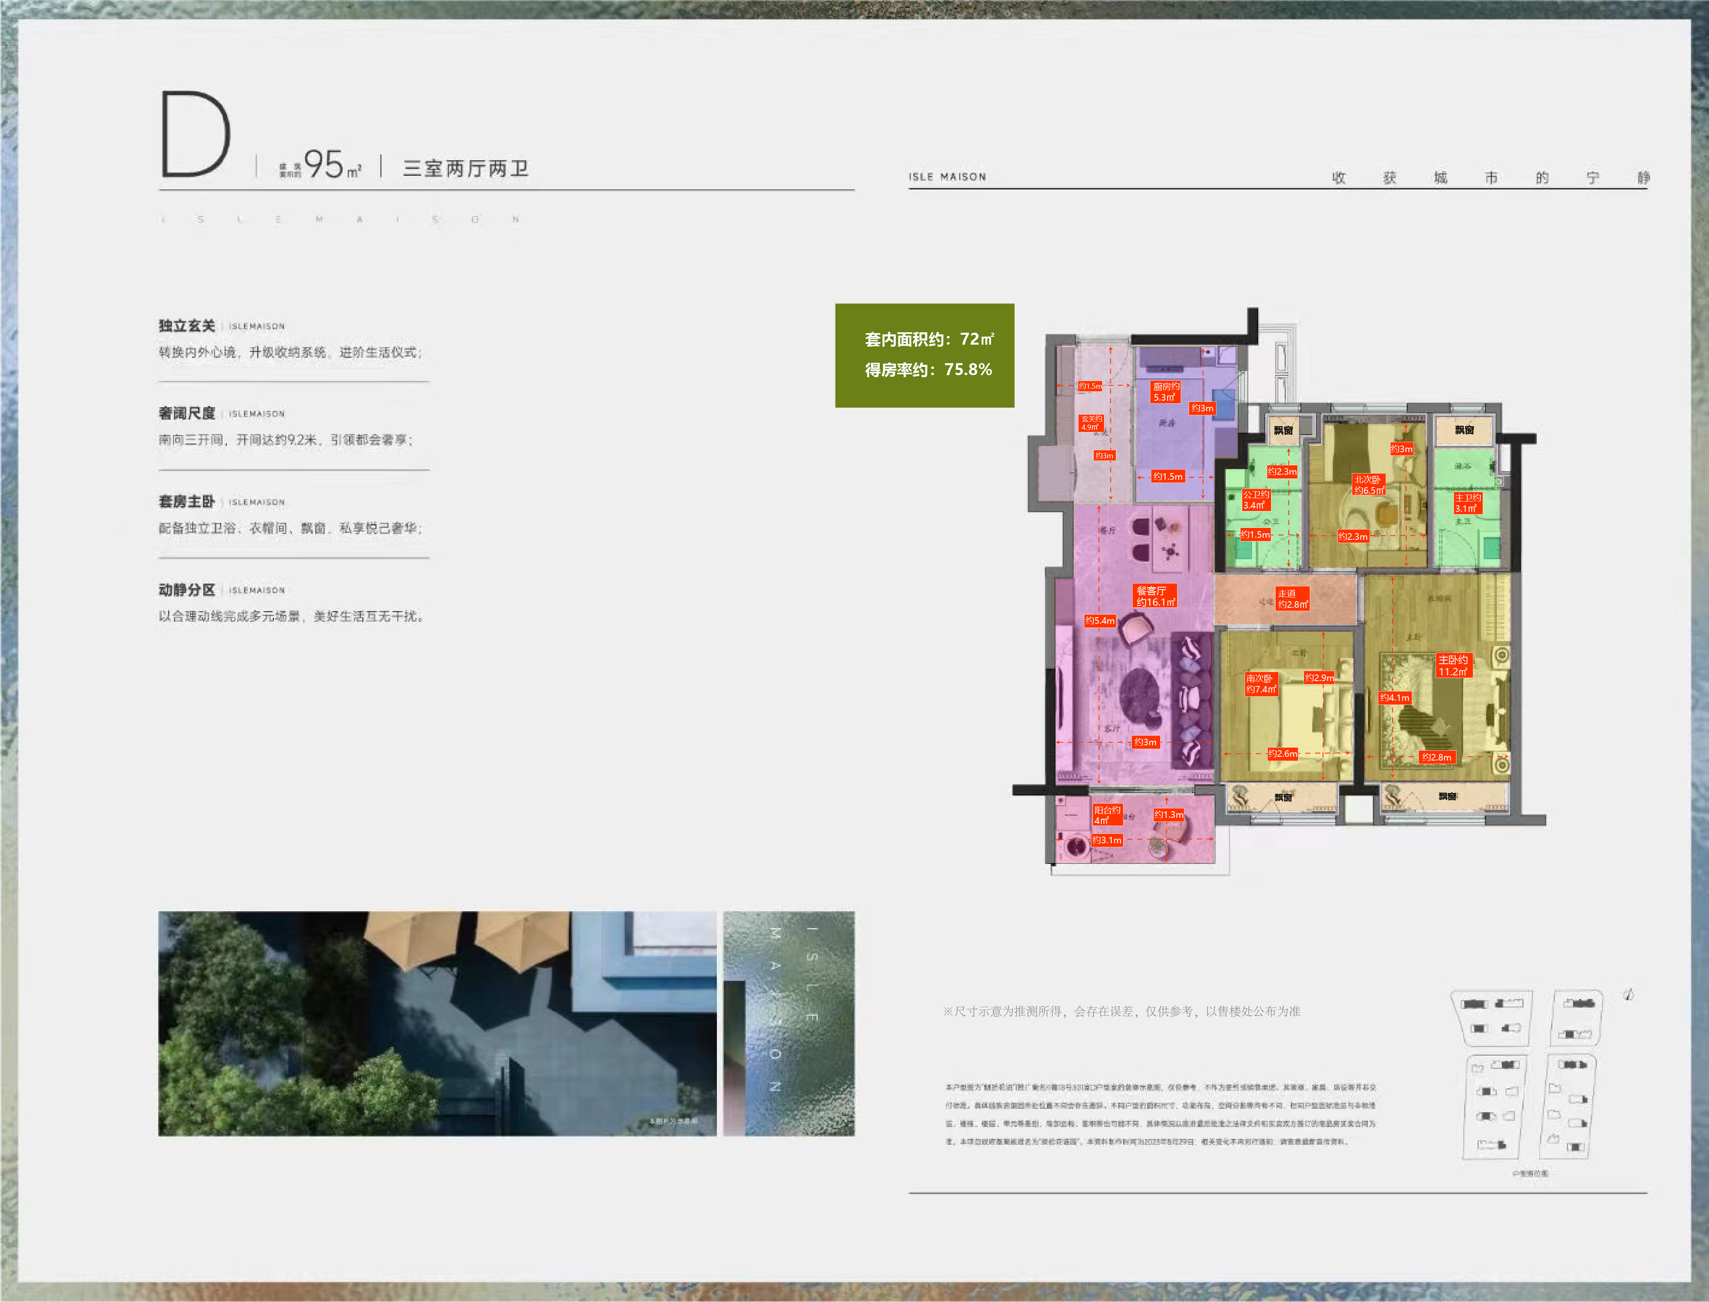This screenshot has width=1709, height=1302.
Task: Click the 约3m label inside the kitchen
Action: (x=1202, y=408)
